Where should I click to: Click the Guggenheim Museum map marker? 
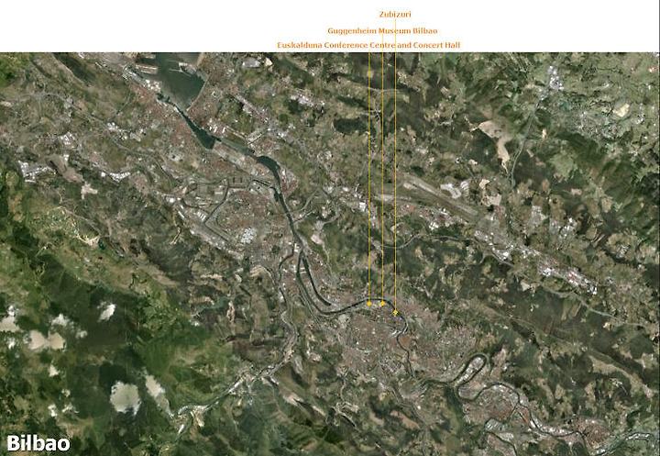[x=382, y=304]
